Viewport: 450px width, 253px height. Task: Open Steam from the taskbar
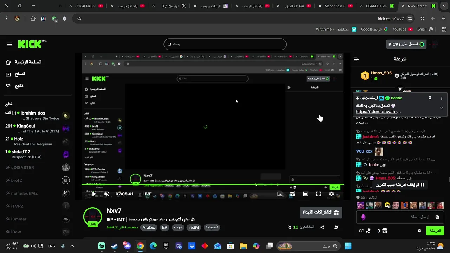coord(114,246)
